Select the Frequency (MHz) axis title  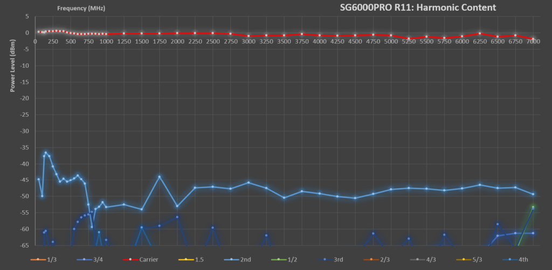click(x=82, y=9)
